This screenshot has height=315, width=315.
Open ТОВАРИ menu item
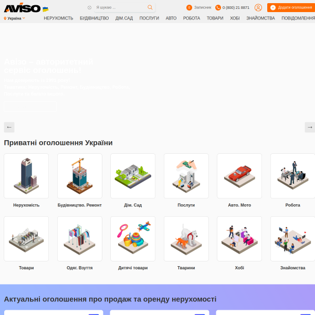(215, 18)
